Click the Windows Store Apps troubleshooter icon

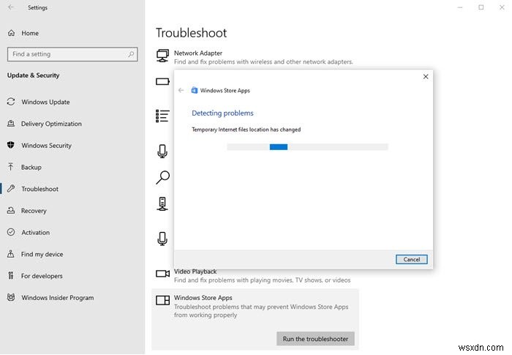pos(162,299)
